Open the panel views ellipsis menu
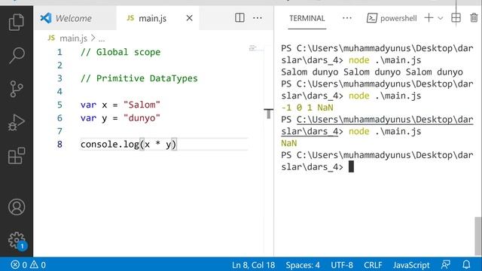Screen dimensions: 482x271 347,18
